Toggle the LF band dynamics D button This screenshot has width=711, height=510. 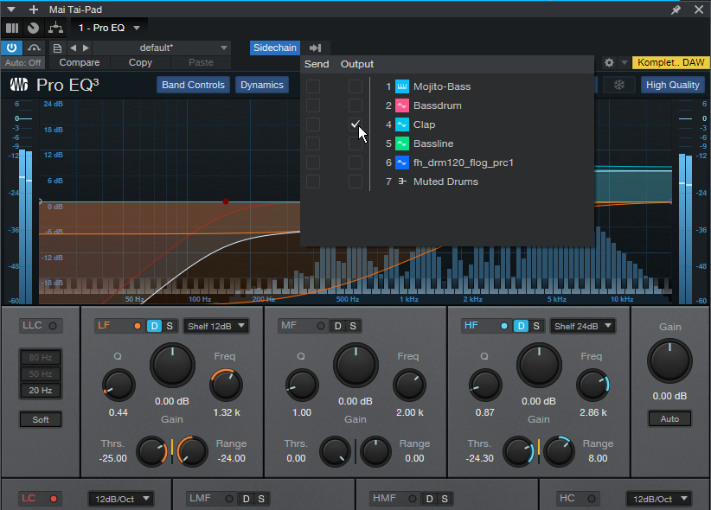pos(154,326)
